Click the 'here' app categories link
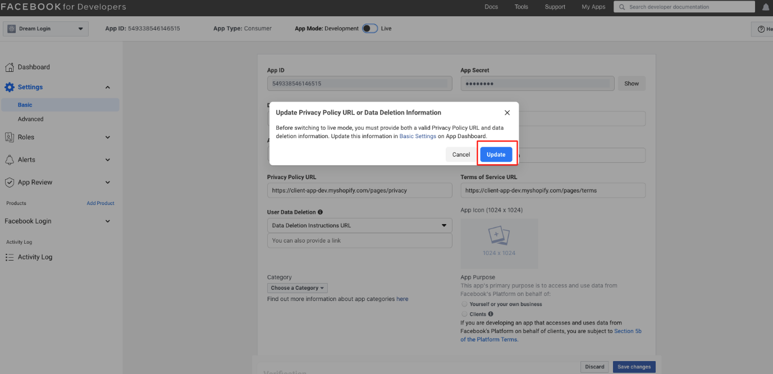This screenshot has height=374, width=773. click(402, 299)
